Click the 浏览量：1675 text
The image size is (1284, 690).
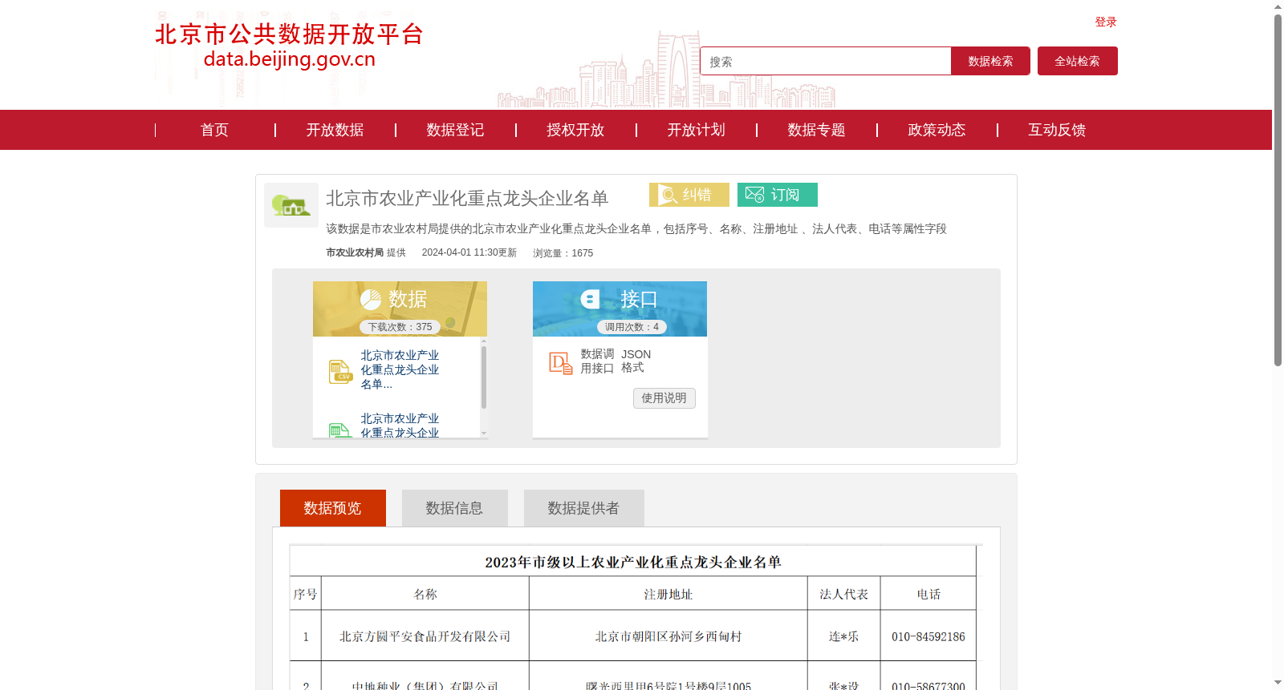point(563,253)
